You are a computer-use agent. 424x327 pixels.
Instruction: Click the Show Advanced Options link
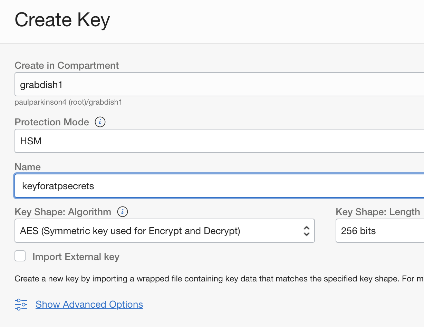tap(89, 305)
